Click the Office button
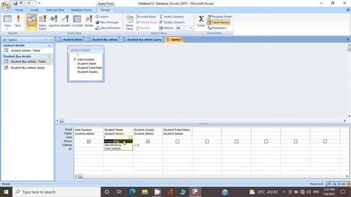The height and width of the screenshot is (197, 351). [x=5, y=5]
